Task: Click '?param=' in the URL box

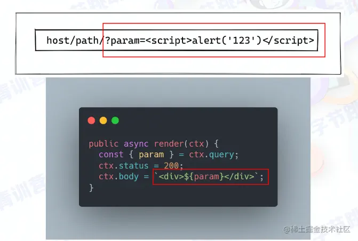Action: (x=125, y=41)
